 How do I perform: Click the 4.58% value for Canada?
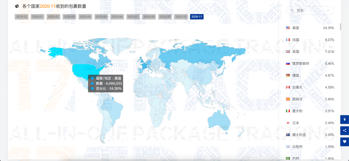pyautogui.click(x=329, y=87)
